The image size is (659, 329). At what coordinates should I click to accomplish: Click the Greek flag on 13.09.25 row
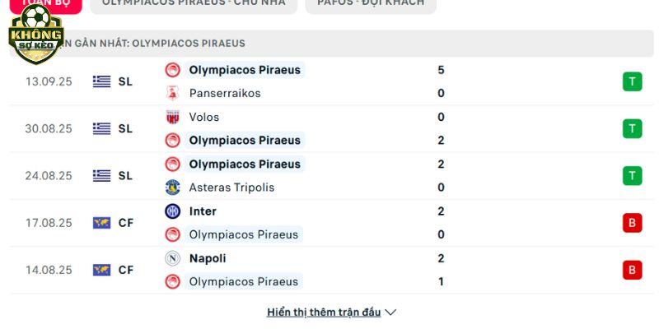pyautogui.click(x=101, y=81)
